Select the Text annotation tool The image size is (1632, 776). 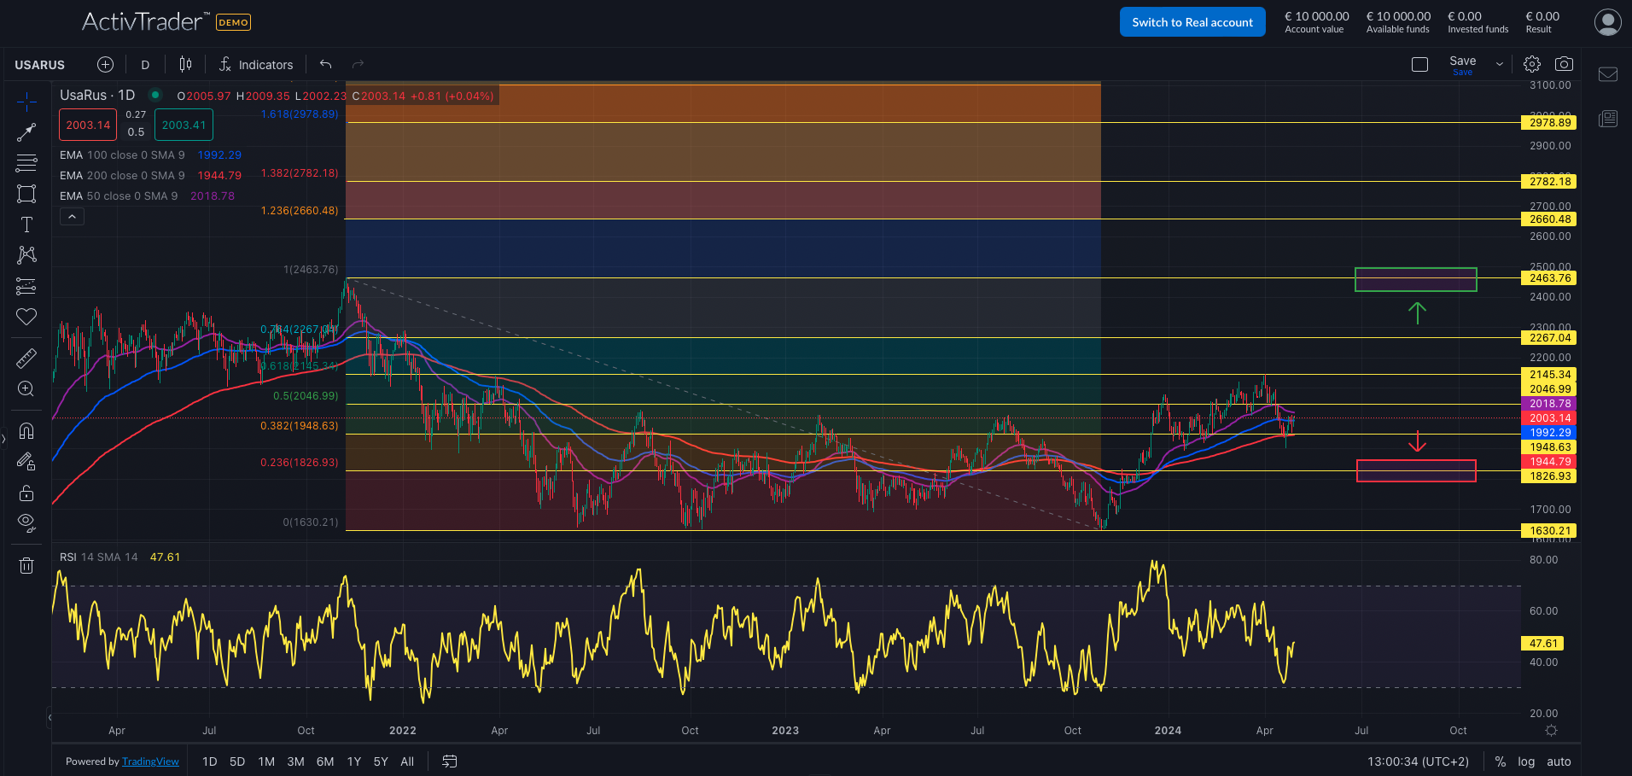[x=26, y=225]
